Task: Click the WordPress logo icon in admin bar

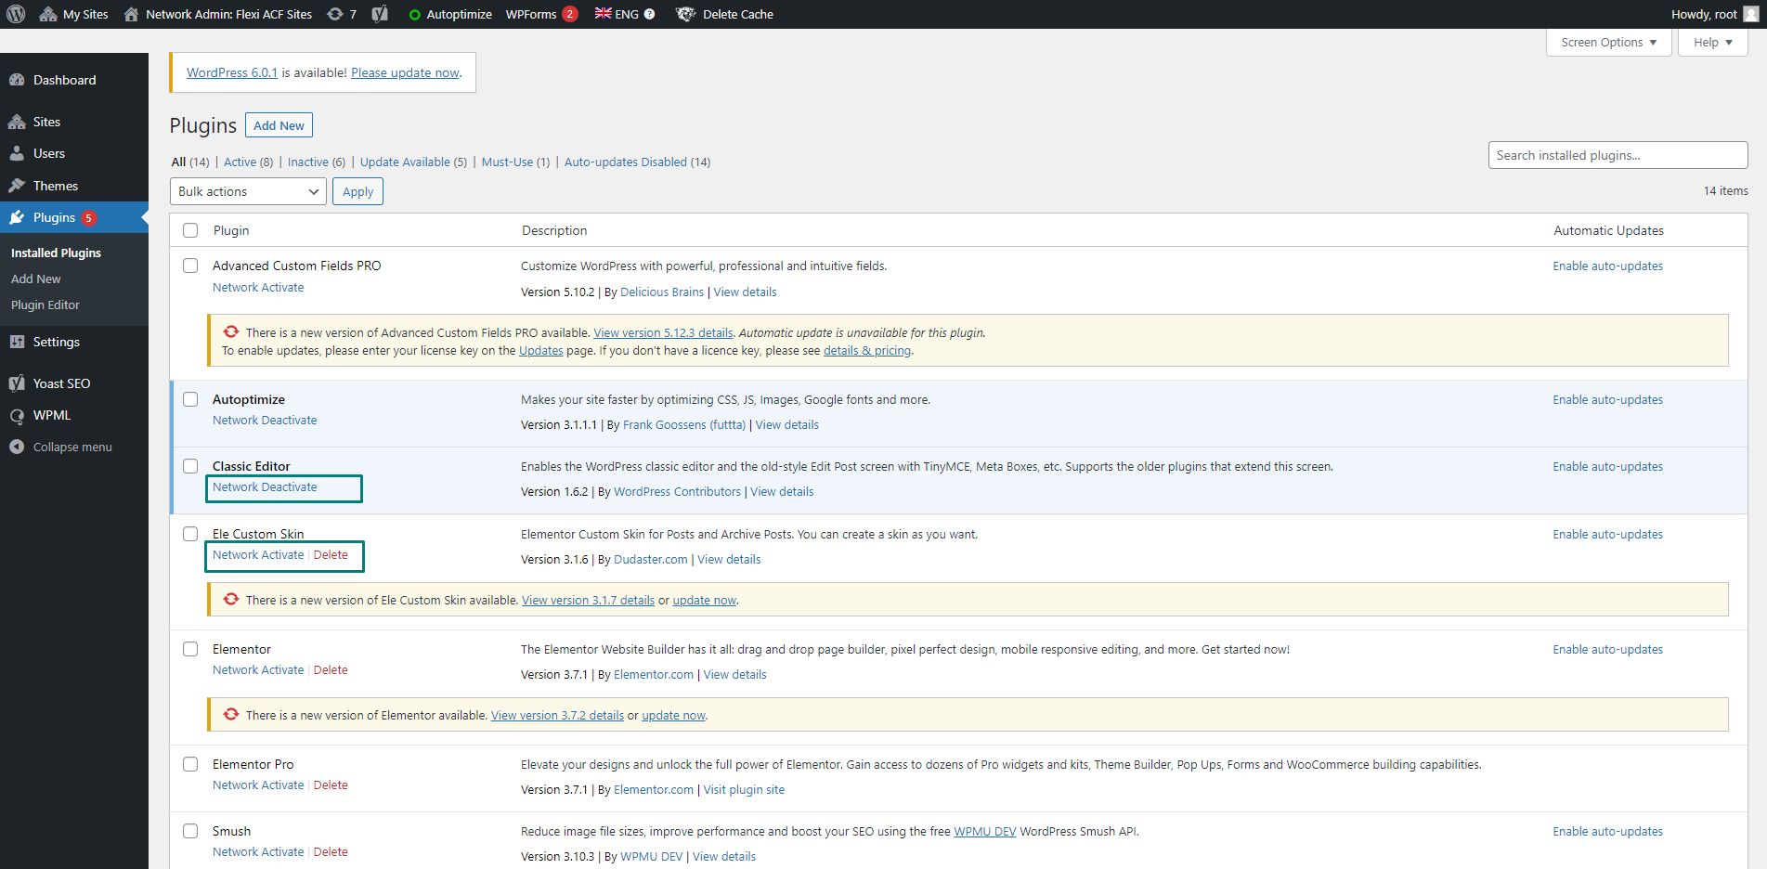Action: coord(17,14)
